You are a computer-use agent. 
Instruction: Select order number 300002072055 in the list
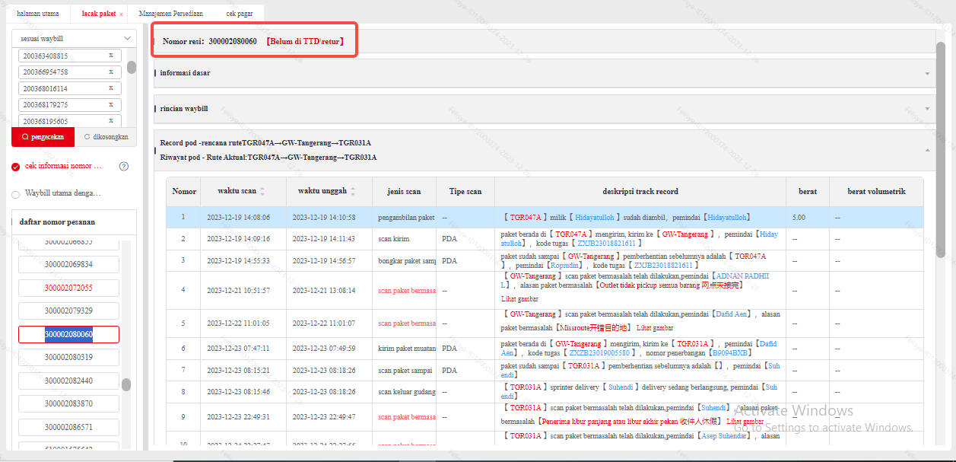pos(68,288)
